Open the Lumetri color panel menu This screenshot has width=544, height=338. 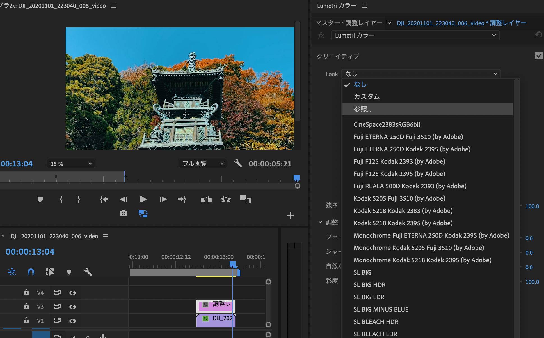364,6
